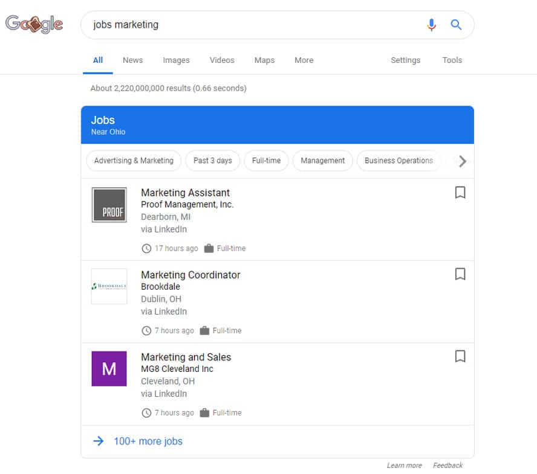Click the Google doodle logo

point(34,24)
